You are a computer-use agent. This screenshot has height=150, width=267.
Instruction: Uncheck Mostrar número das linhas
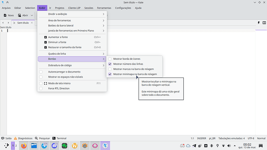[x=110, y=64]
